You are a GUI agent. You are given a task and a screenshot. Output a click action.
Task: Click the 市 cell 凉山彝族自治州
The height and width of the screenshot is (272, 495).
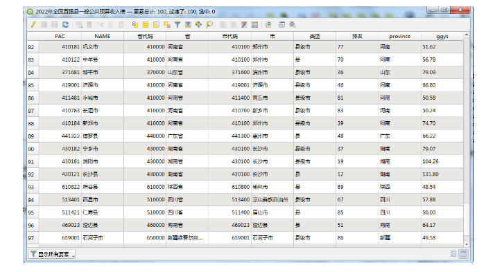[272, 199]
